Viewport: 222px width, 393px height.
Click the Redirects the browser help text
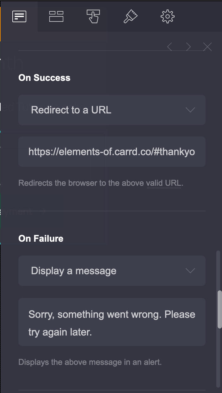pos(82,183)
